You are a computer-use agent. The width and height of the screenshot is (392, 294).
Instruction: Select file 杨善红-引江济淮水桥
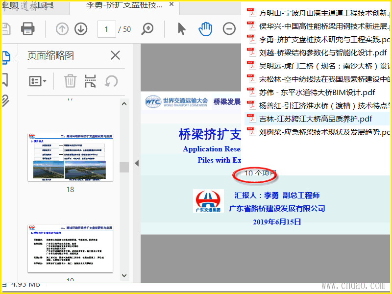pyautogui.click(x=324, y=106)
